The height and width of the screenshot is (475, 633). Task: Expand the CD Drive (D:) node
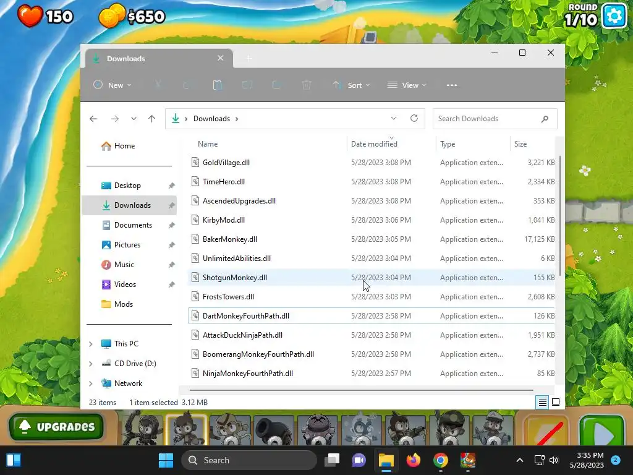[x=91, y=364]
